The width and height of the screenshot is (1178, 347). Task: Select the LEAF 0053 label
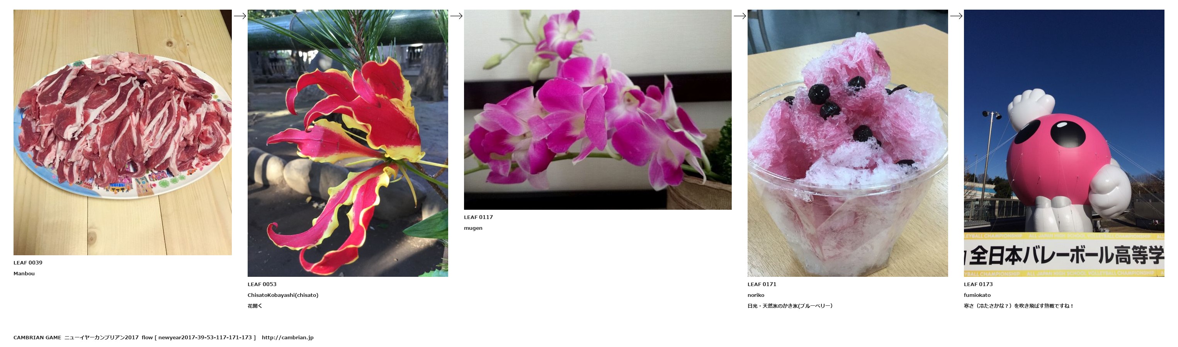(x=262, y=284)
